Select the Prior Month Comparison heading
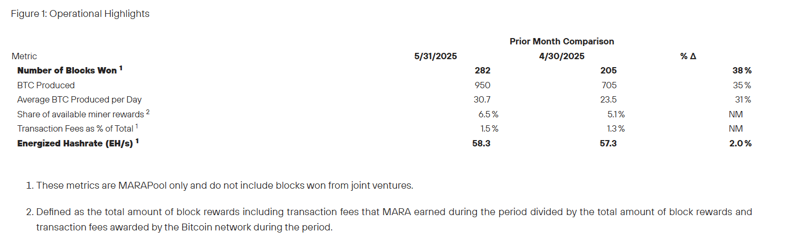Viewport: 807px width, 241px height. tap(562, 41)
